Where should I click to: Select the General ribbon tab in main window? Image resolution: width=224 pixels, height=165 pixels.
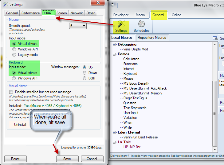tap(158, 15)
